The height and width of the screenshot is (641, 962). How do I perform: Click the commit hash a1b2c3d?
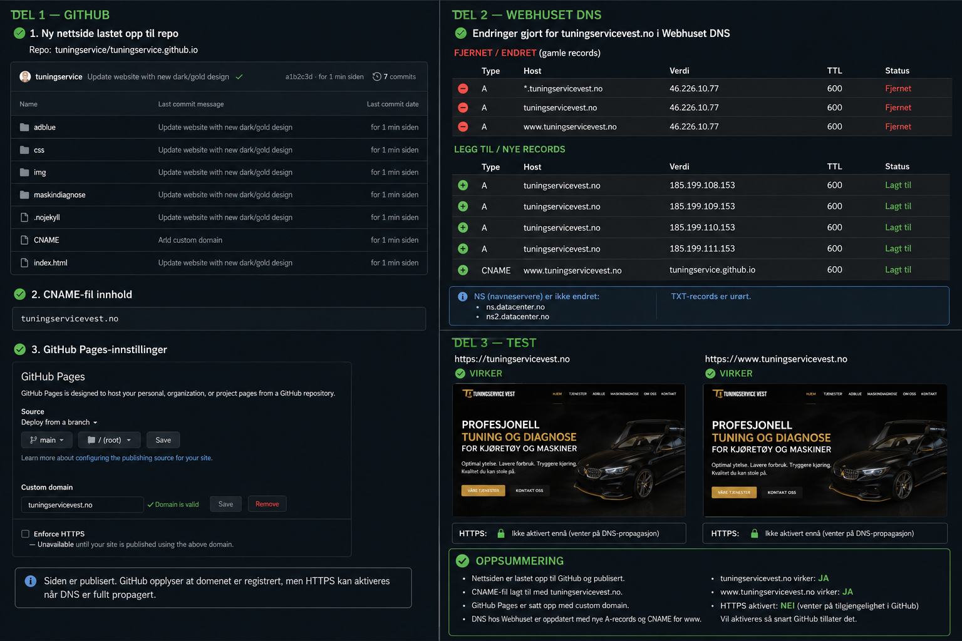299,77
